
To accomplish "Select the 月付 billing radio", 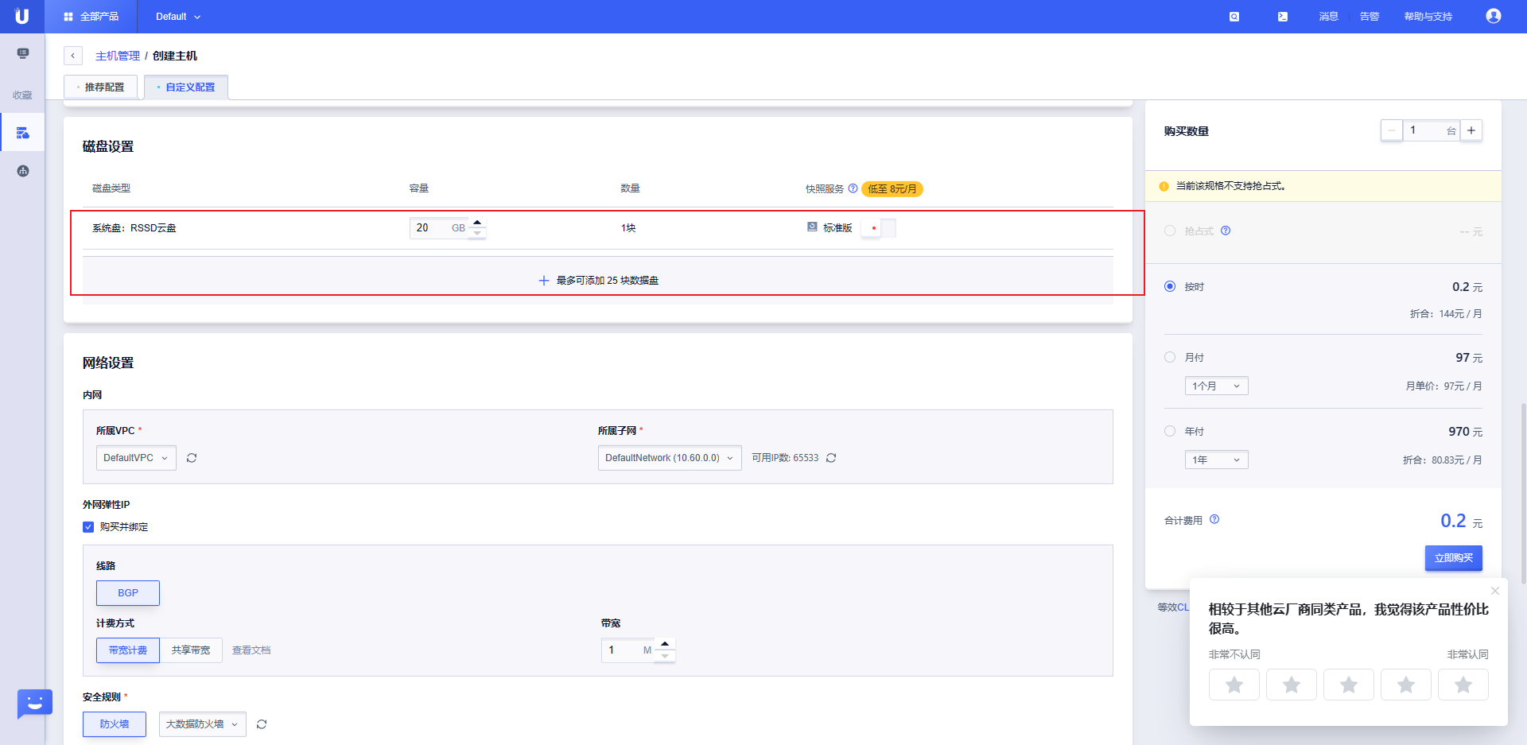I will click(x=1170, y=357).
